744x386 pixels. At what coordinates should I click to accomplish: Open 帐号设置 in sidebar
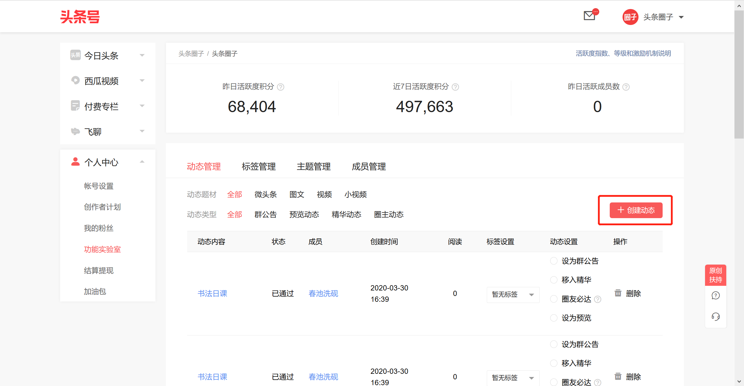click(x=99, y=186)
